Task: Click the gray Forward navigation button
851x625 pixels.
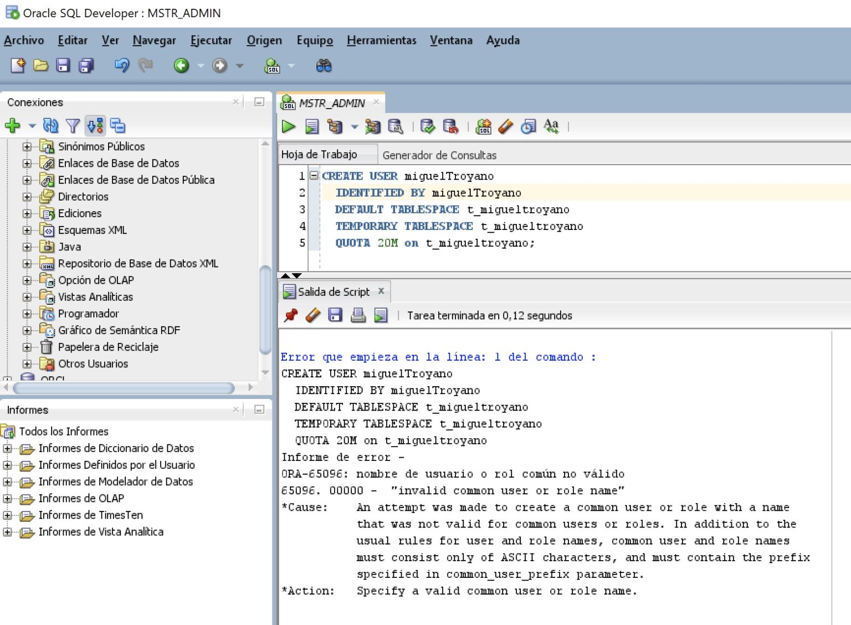Action: 220,65
